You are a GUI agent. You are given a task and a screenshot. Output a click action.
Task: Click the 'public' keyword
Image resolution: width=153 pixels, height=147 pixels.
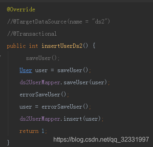[x=16, y=46]
